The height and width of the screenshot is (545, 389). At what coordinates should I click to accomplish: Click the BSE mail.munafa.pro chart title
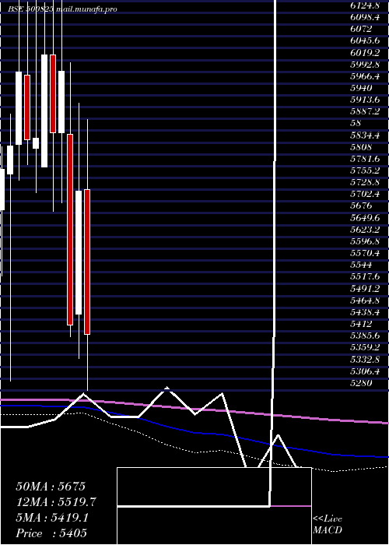[x=63, y=9]
